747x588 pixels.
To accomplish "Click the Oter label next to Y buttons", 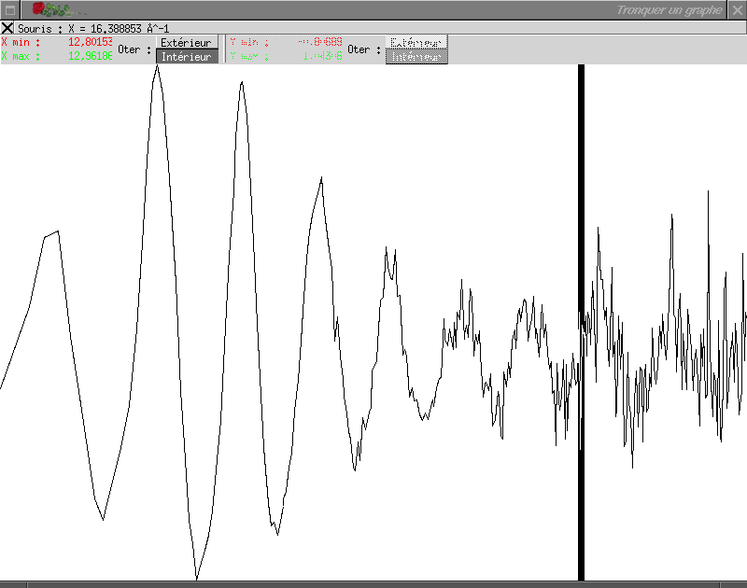I will (364, 49).
